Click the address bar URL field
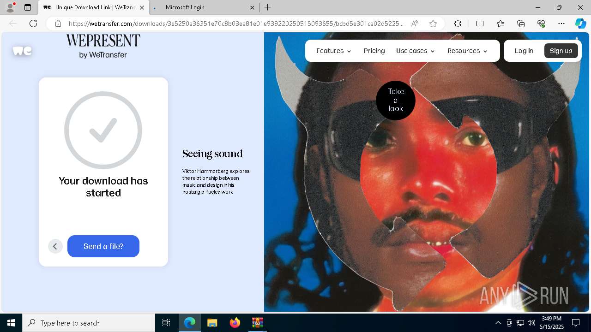This screenshot has height=332, width=591. pos(235,24)
